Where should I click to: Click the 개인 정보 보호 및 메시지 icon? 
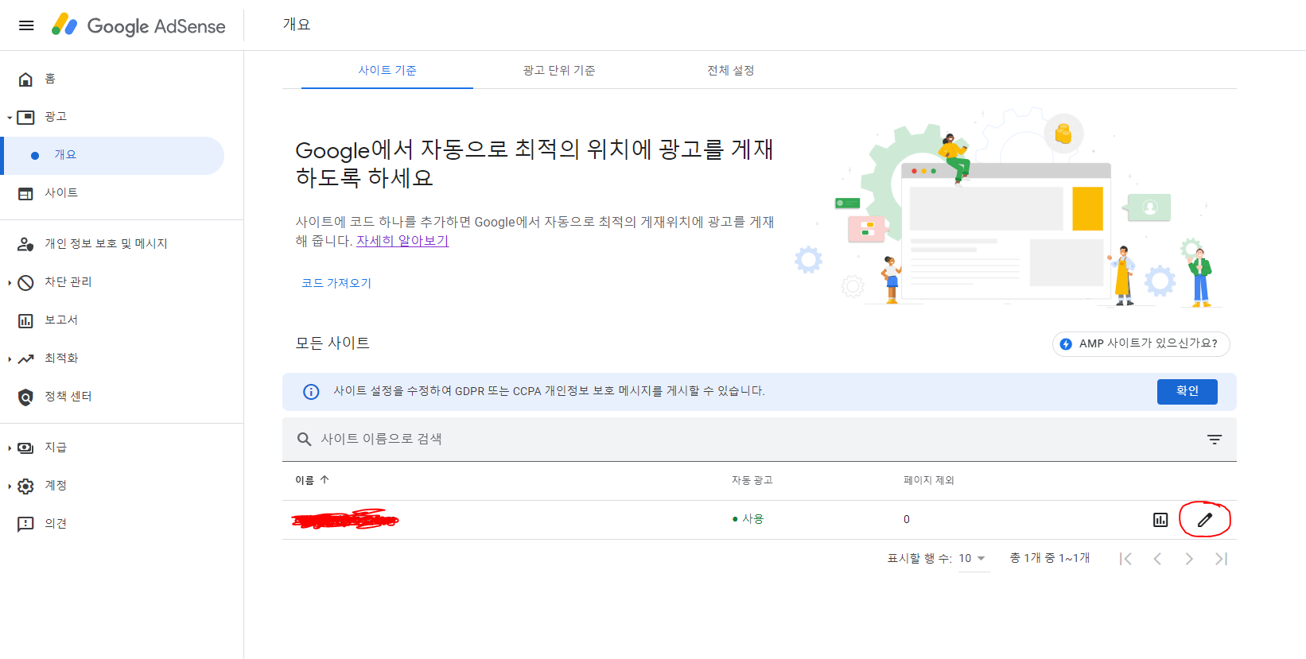tap(25, 244)
